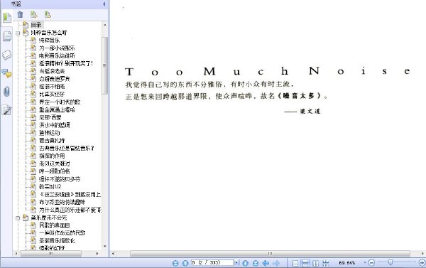Image resolution: width=426 pixels, height=268 pixels.
Task: Go to next page using down arrow button
Action: 246,263
